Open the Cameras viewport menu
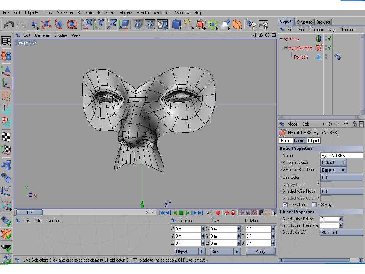This screenshot has width=365, height=274. click(42, 35)
